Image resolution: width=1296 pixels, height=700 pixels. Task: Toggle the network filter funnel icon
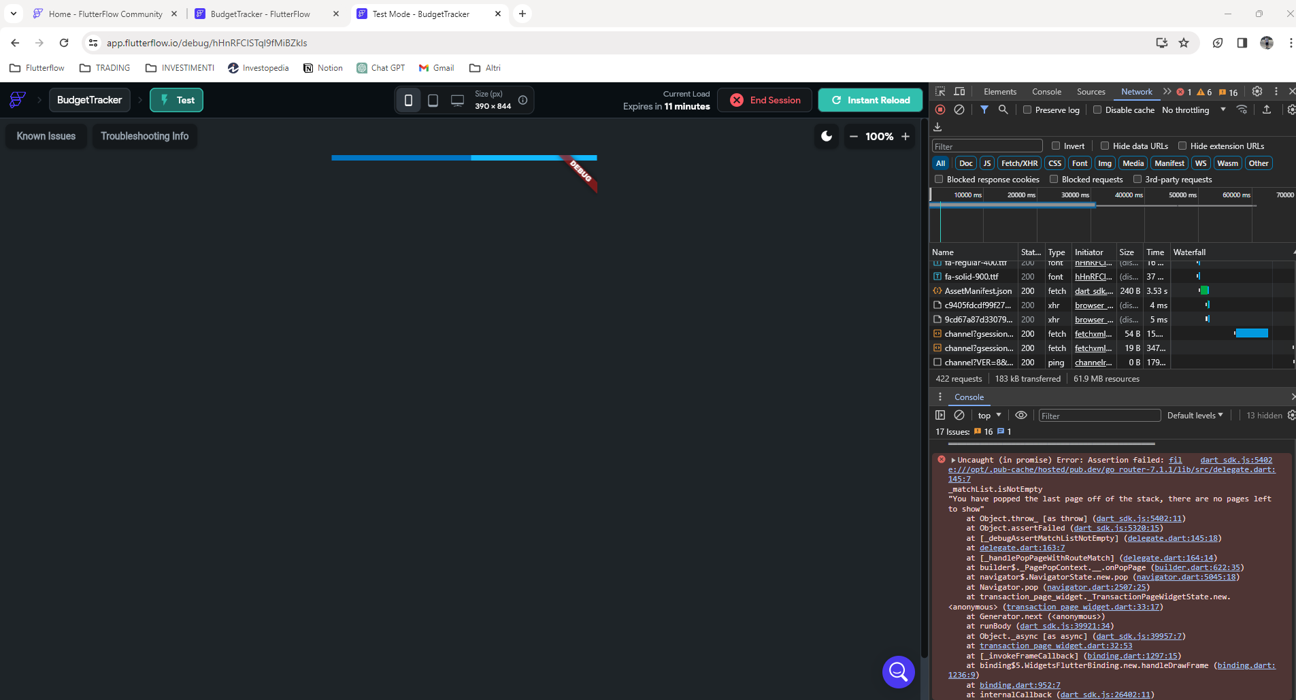click(984, 110)
